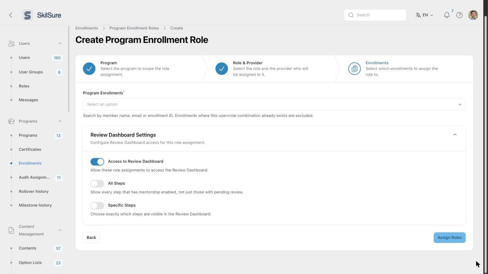Click the back arrow beside SkilSure logo
Viewport: 488px width, 274px height.
tap(11, 15)
